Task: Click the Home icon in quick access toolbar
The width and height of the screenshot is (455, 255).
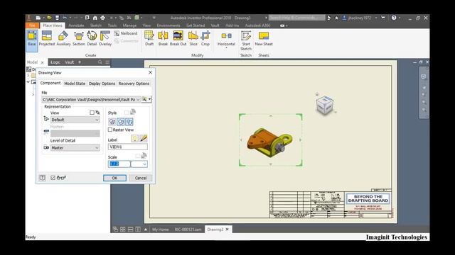Action: click(95, 18)
